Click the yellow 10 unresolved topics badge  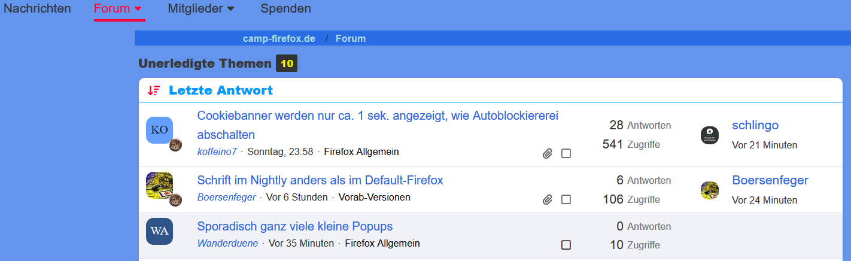point(287,63)
